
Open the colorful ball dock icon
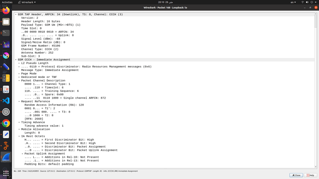6,55
